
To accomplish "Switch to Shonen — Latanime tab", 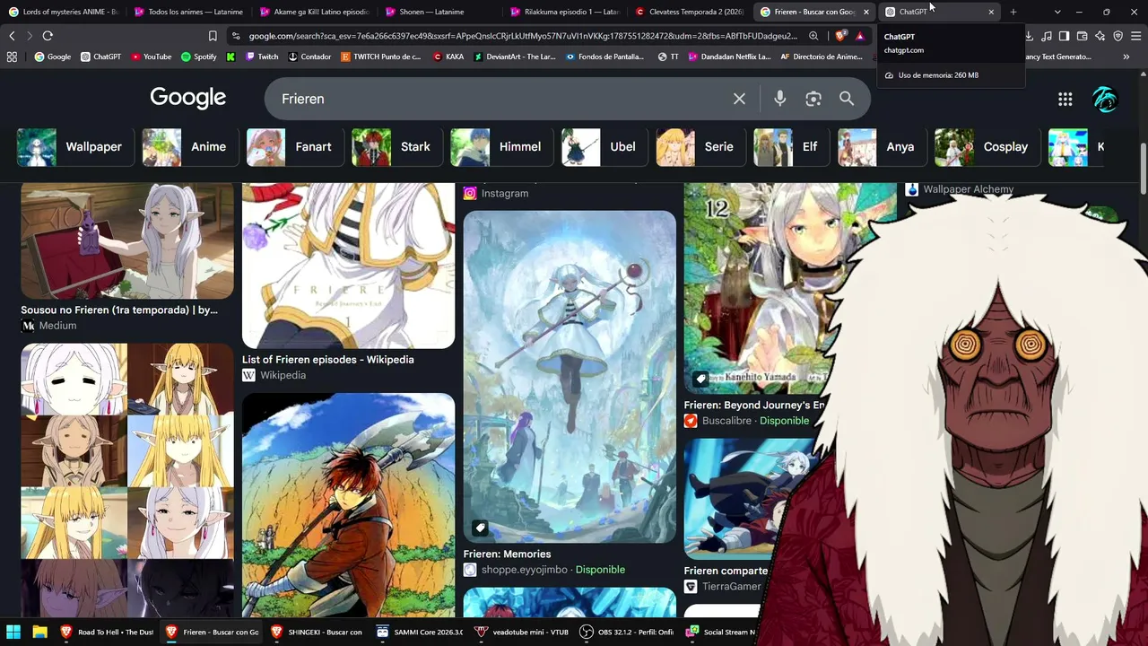I will [x=439, y=12].
